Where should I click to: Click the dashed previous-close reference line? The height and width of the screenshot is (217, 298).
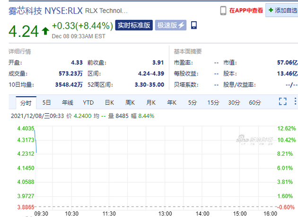pyautogui.click(x=156, y=207)
